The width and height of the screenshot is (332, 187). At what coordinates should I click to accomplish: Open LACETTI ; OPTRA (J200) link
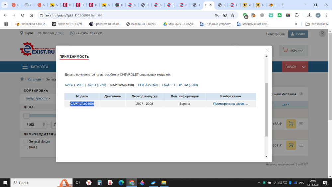pos(180,85)
